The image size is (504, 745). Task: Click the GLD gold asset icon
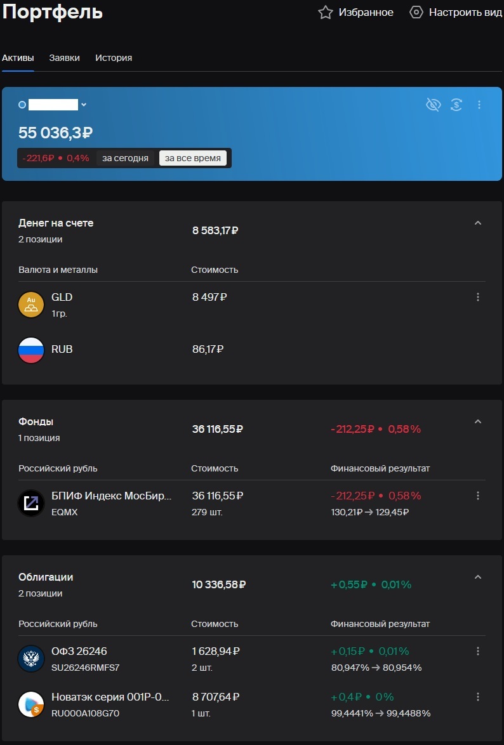click(x=31, y=305)
